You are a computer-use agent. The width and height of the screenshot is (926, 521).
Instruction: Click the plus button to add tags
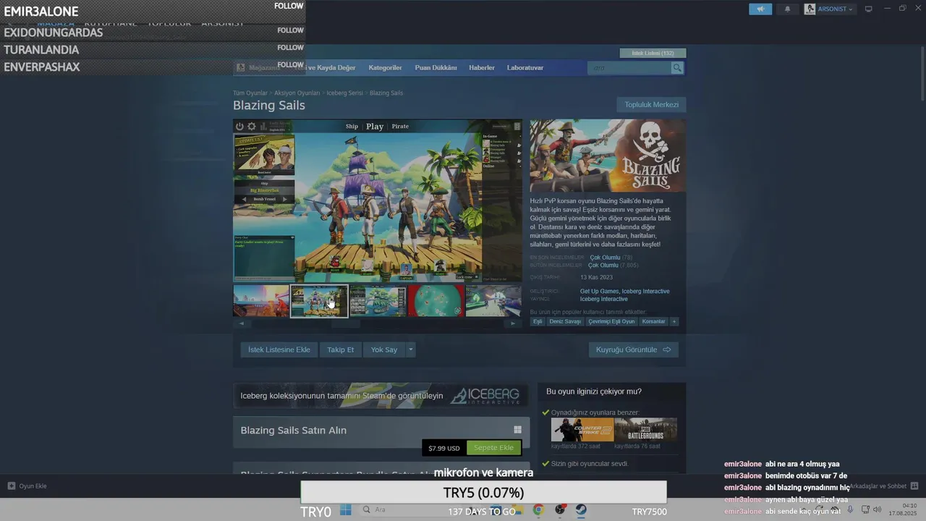point(674,321)
